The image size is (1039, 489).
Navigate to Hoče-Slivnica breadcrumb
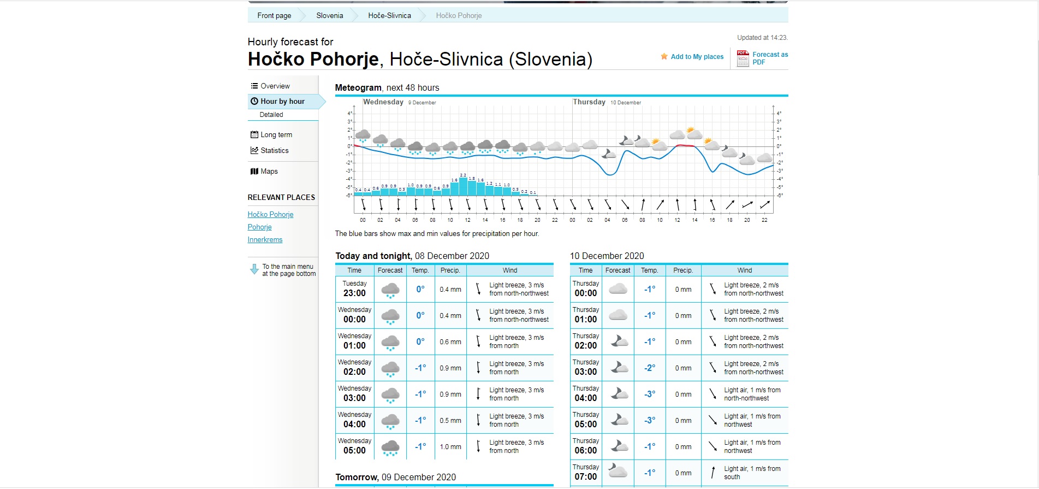389,15
